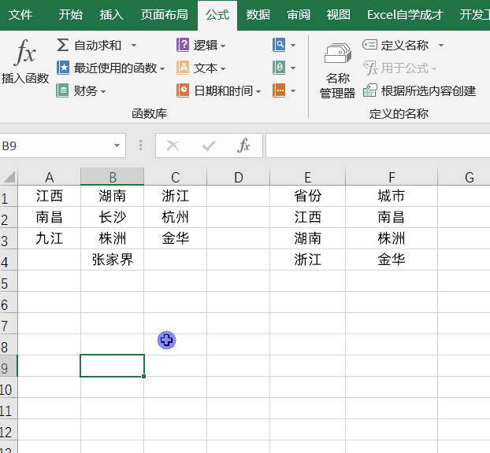Select cell B2 containing 长沙
This screenshot has height=453, width=490.
tap(112, 217)
